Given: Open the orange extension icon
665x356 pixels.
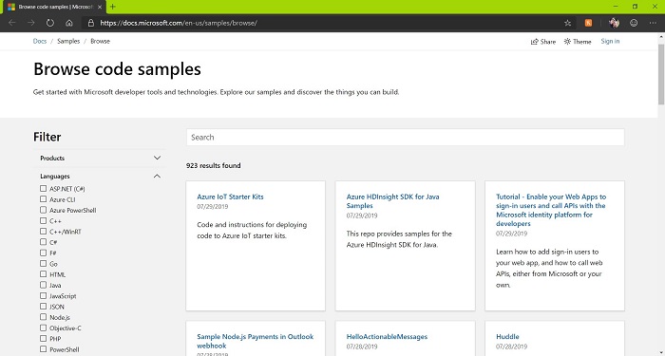Looking at the screenshot, I should coord(588,23).
